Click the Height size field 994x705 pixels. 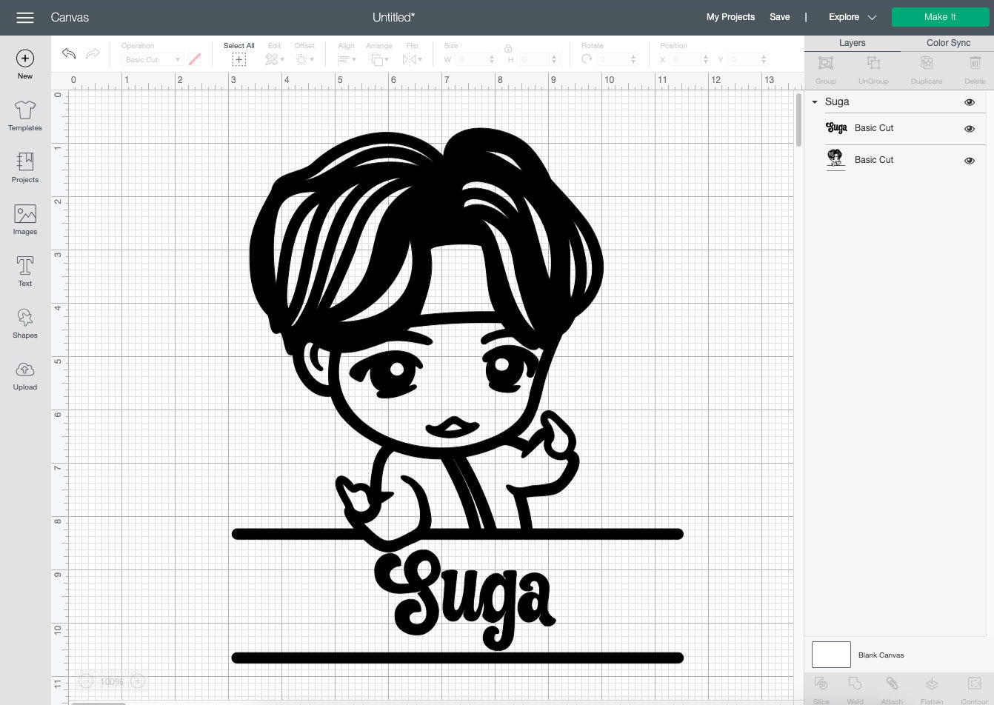point(538,59)
